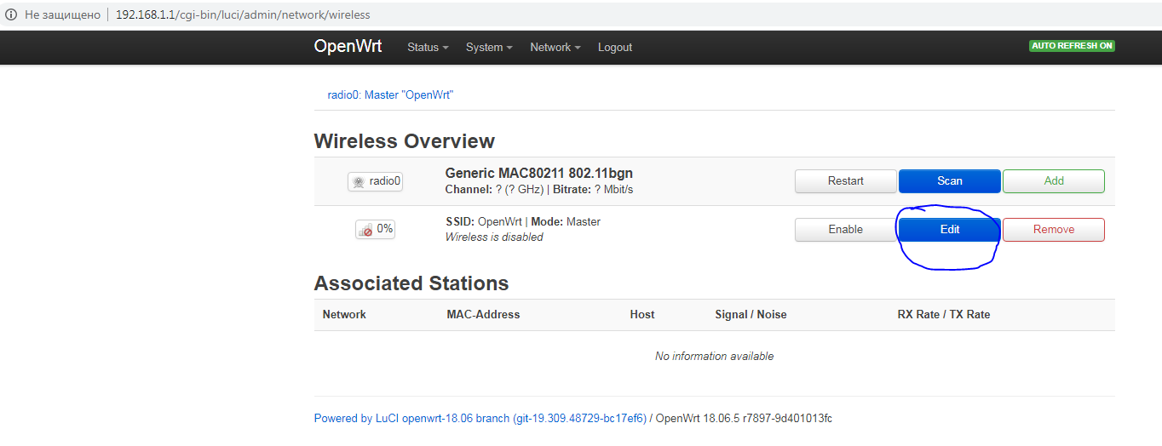
Task: Open the System dropdown menu
Action: tap(489, 48)
